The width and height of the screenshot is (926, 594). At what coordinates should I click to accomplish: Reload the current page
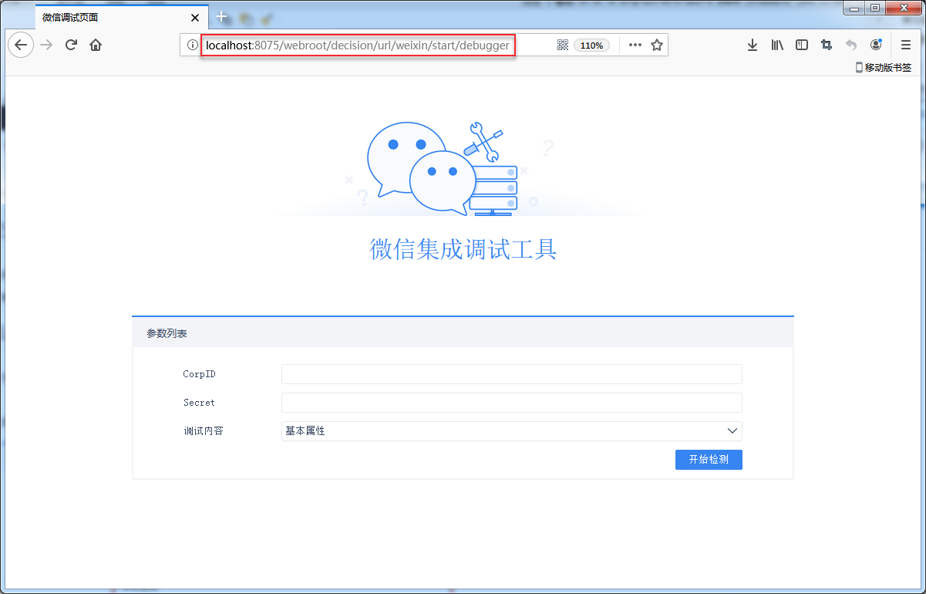point(71,45)
